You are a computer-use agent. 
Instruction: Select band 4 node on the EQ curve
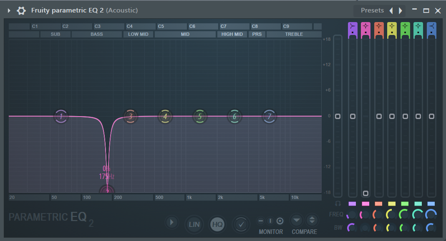coord(165,116)
